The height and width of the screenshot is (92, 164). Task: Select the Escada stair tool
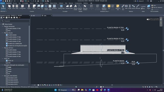71,7
